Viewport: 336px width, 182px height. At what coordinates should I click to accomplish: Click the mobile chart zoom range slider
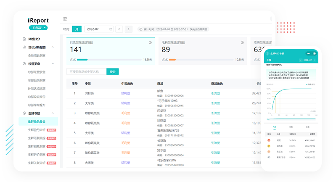tap(291, 119)
